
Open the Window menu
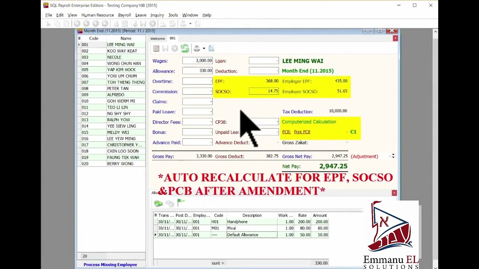(x=190, y=15)
